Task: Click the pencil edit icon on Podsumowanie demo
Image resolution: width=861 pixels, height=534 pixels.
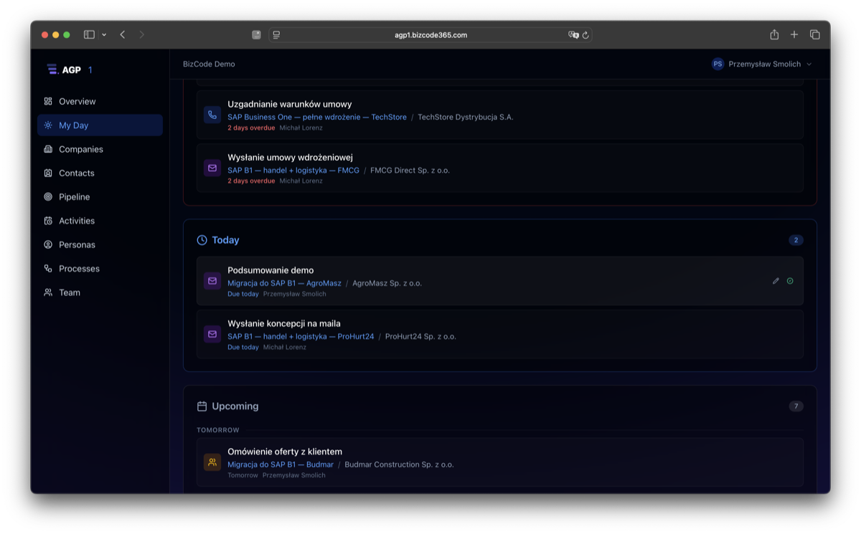Action: point(776,281)
